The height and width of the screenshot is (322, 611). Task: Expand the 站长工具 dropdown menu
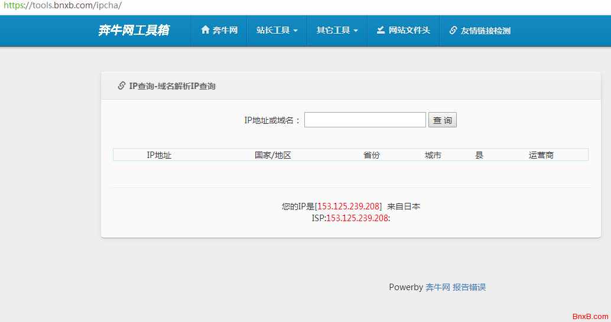pyautogui.click(x=277, y=30)
